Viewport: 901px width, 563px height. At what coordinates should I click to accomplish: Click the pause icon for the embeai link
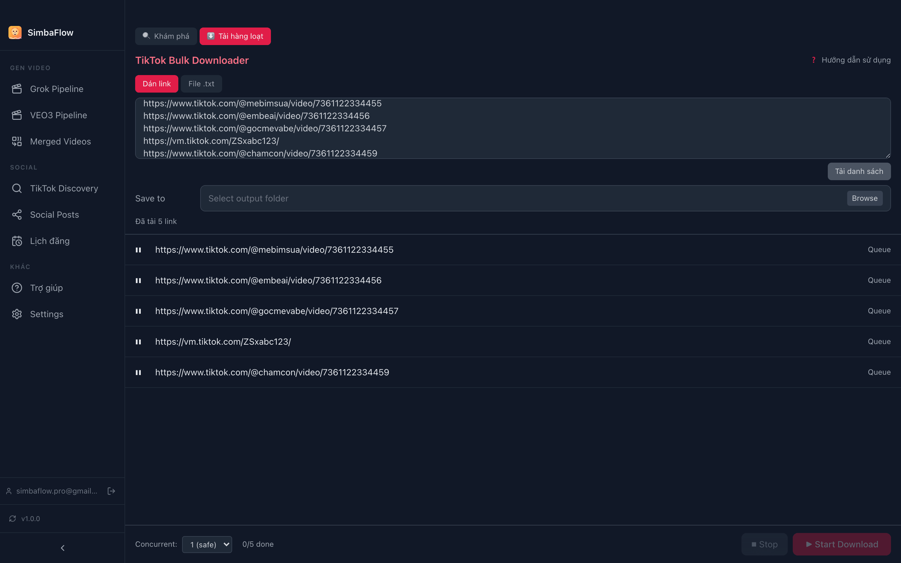click(x=138, y=280)
